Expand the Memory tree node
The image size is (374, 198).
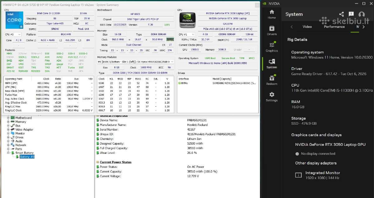click(8, 122)
